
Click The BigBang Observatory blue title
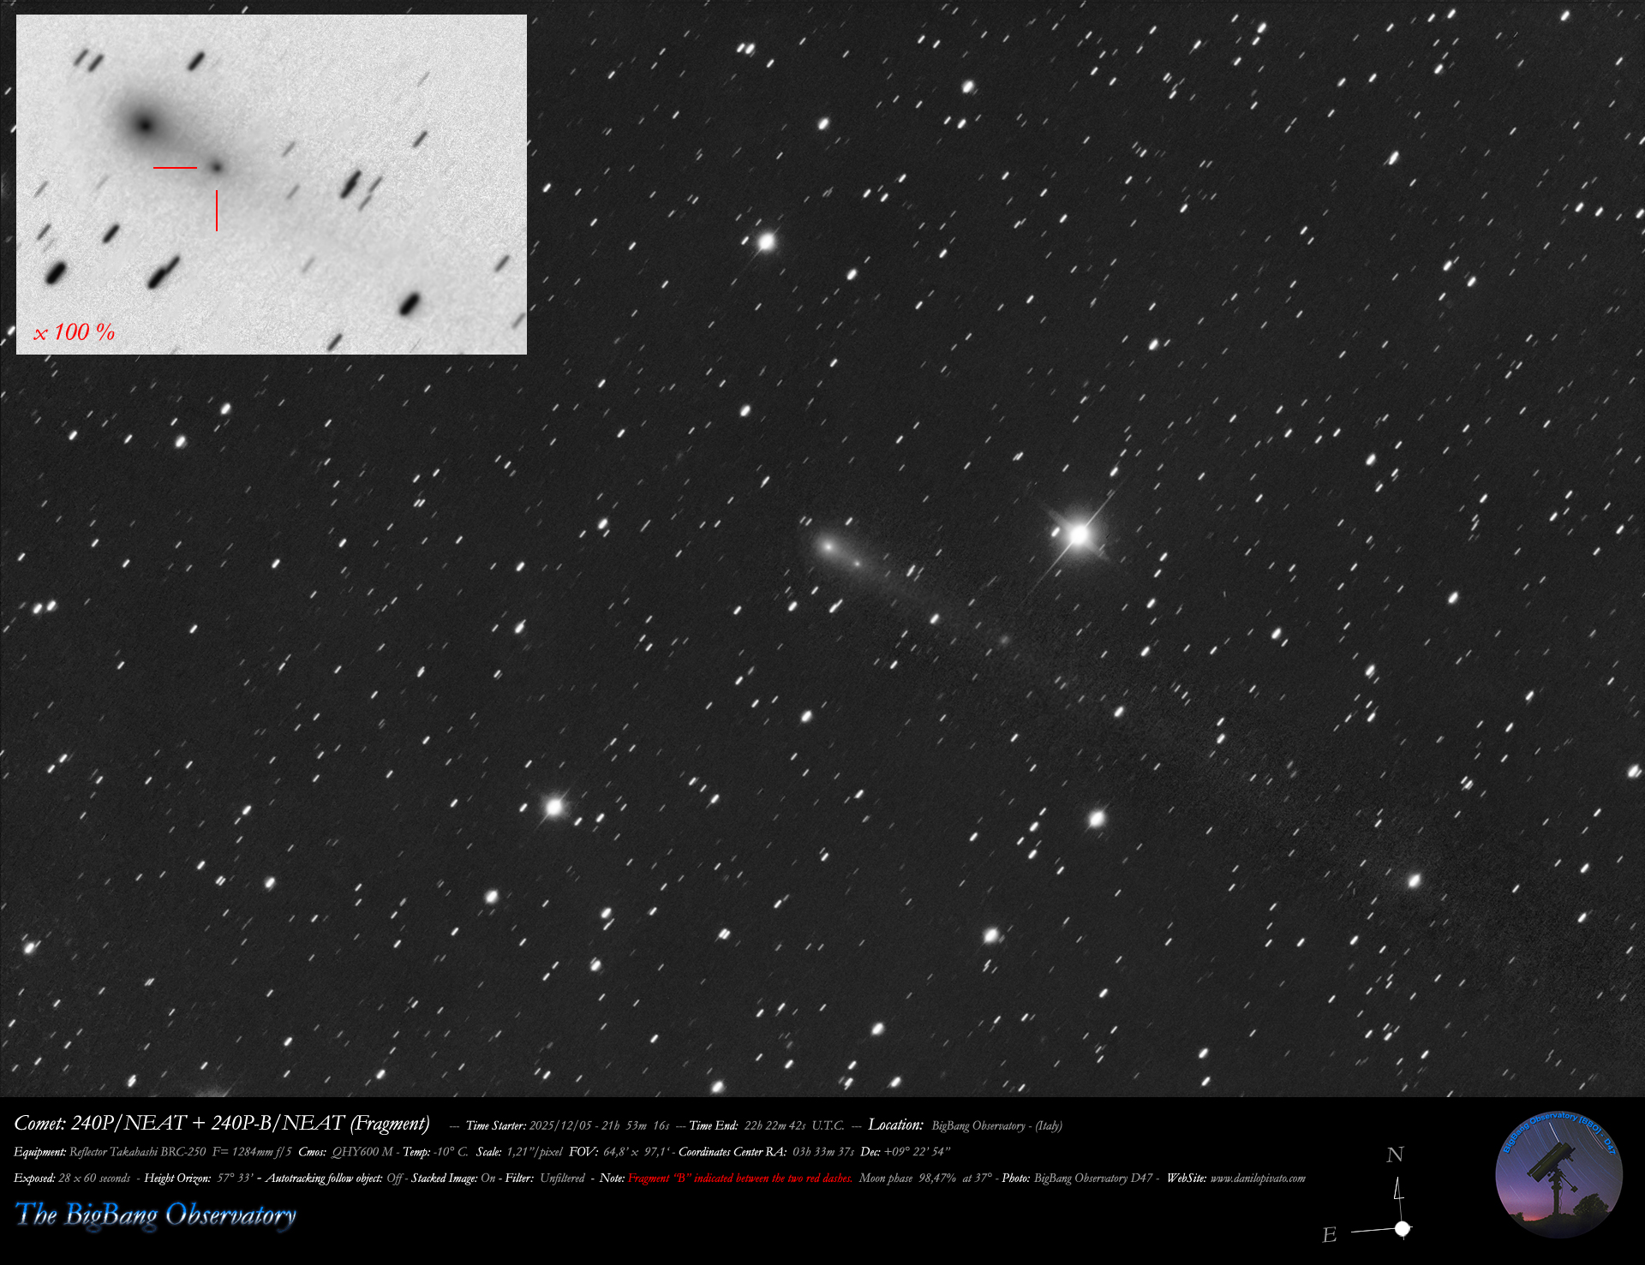(x=156, y=1214)
